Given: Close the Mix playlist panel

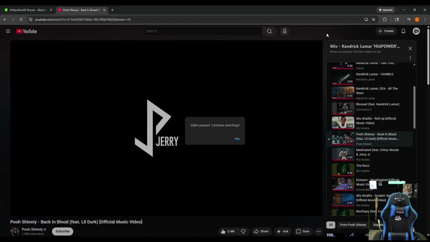Looking at the screenshot, I should pyautogui.click(x=410, y=48).
